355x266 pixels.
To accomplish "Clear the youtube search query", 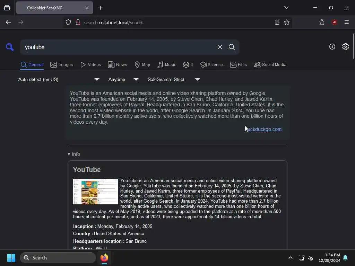I will (220, 47).
